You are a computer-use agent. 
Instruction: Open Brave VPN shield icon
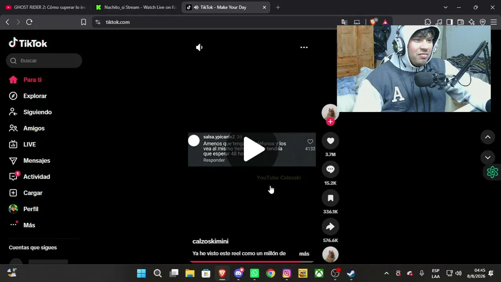(483, 22)
